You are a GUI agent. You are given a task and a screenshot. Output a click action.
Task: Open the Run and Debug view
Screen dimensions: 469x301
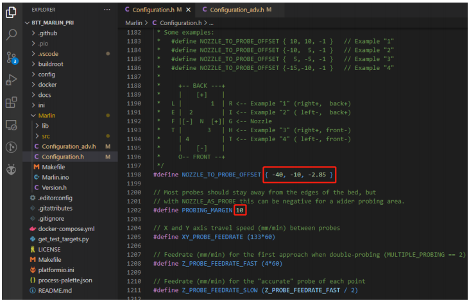click(11, 80)
